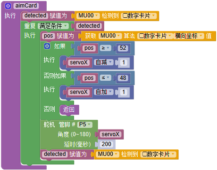The image size is (217, 170).
Task: Open the ≤ comparison operator dropdown
Action: 105,77
